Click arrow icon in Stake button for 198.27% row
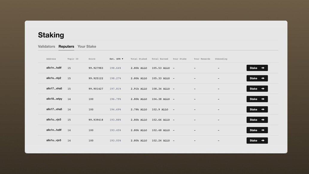The image size is (309, 174). point(263,78)
